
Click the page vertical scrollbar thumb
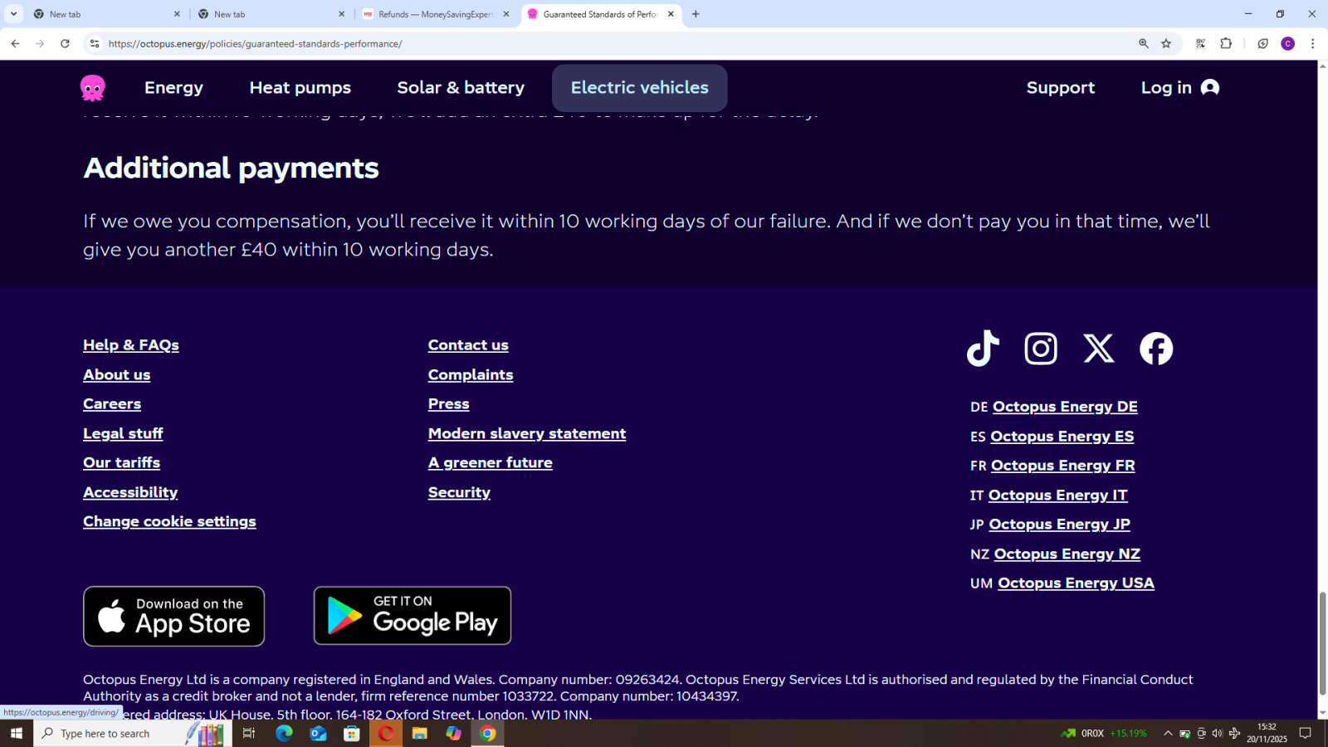pos(1322,643)
